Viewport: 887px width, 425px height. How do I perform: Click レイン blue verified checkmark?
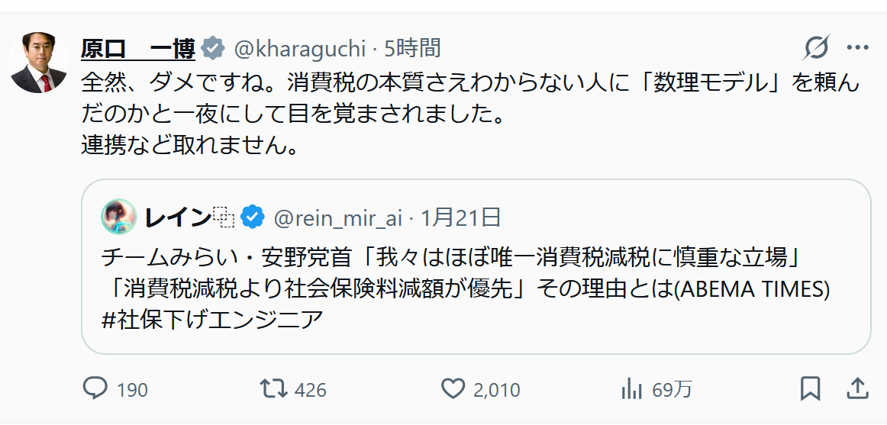(x=253, y=217)
